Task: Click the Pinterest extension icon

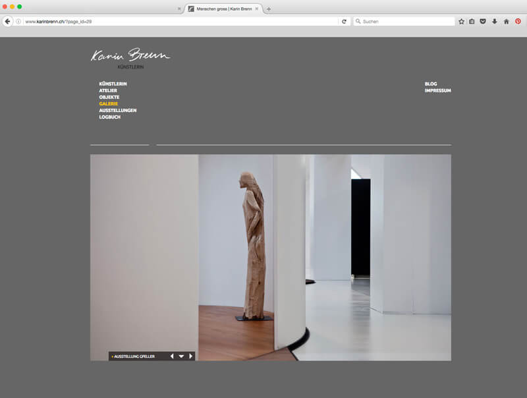Action: (518, 22)
